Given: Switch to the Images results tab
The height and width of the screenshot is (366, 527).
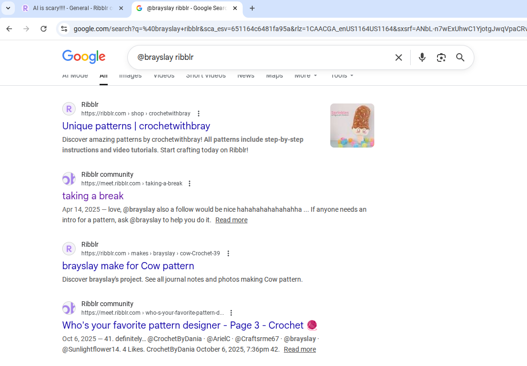Looking at the screenshot, I should click(130, 76).
